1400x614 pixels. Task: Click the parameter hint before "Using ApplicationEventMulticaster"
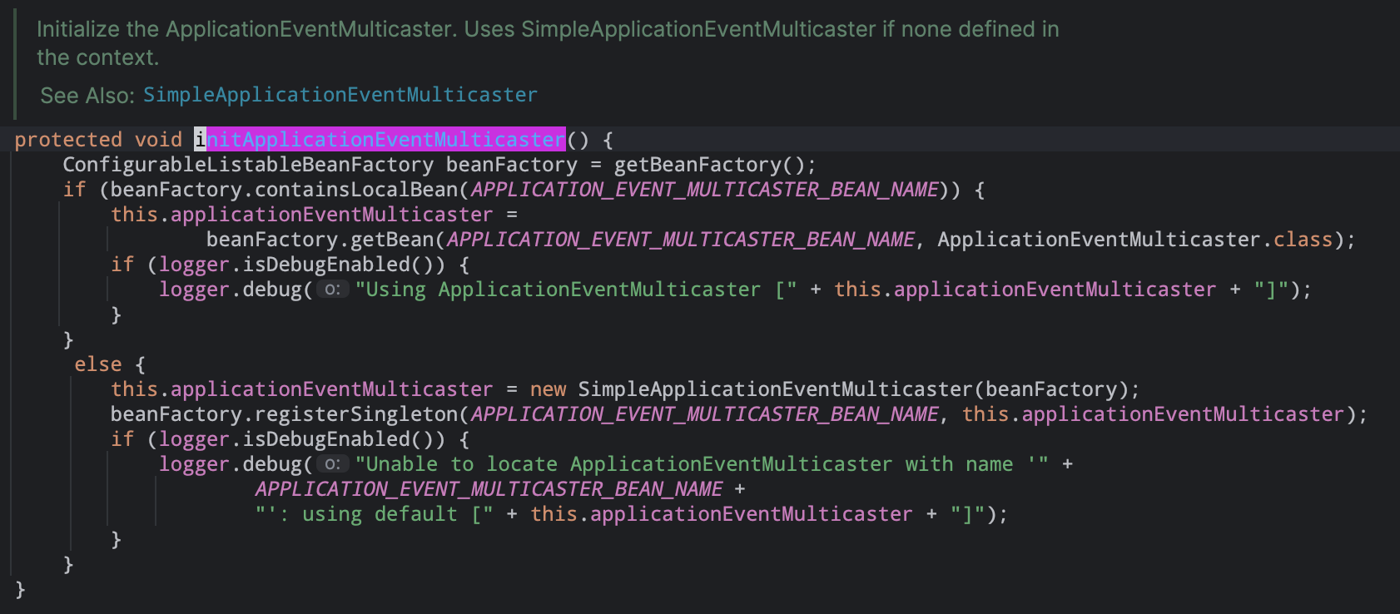[x=332, y=290]
